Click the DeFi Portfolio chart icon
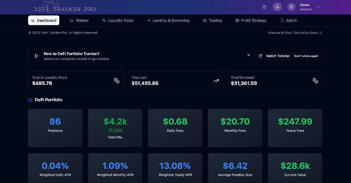 30,100
